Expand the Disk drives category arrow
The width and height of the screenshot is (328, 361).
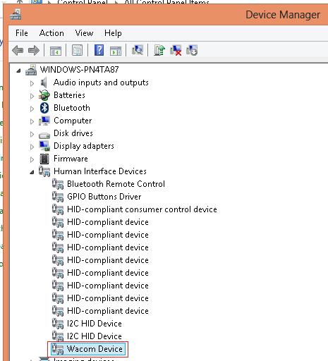32,134
